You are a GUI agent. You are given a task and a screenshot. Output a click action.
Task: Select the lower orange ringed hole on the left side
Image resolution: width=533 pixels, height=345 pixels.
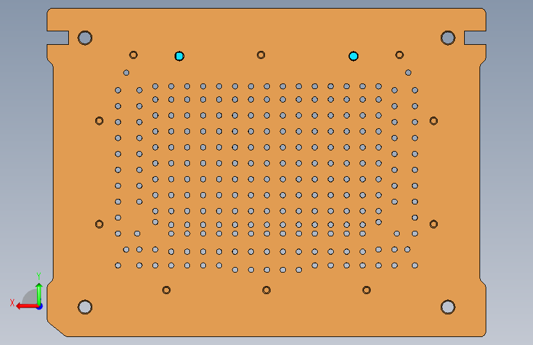click(x=99, y=224)
